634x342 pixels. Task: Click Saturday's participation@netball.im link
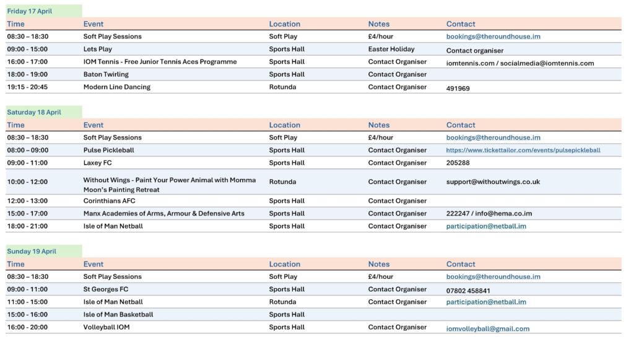[486, 226]
